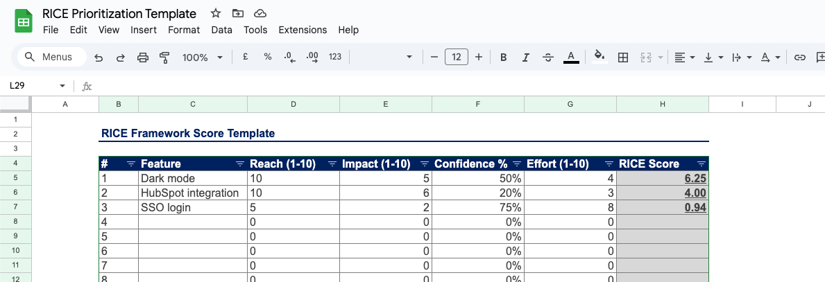Screen dimensions: 825x282
Task: Open the borders tool in toolbar
Action: [x=623, y=58]
